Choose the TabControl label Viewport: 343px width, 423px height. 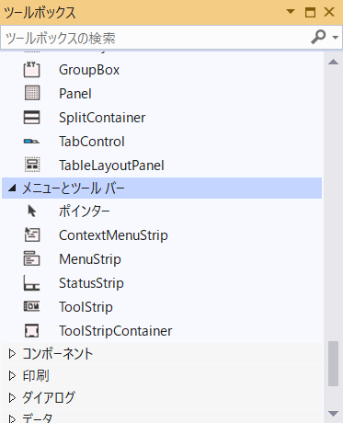point(92,142)
